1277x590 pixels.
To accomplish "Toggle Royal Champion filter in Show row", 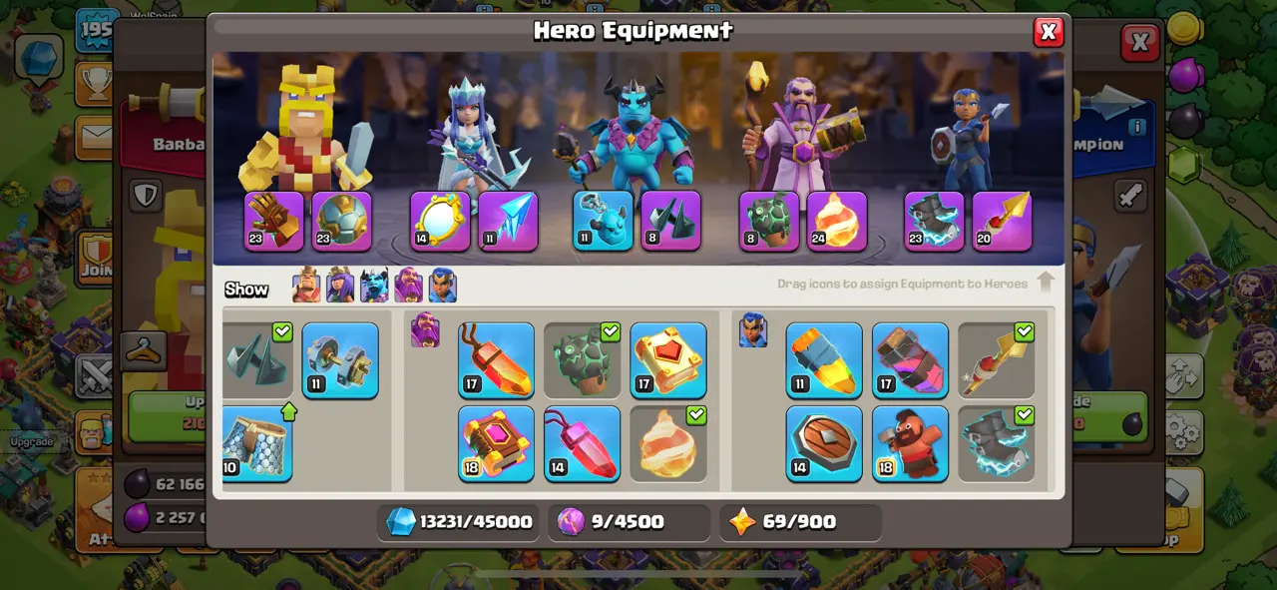I will [x=442, y=286].
